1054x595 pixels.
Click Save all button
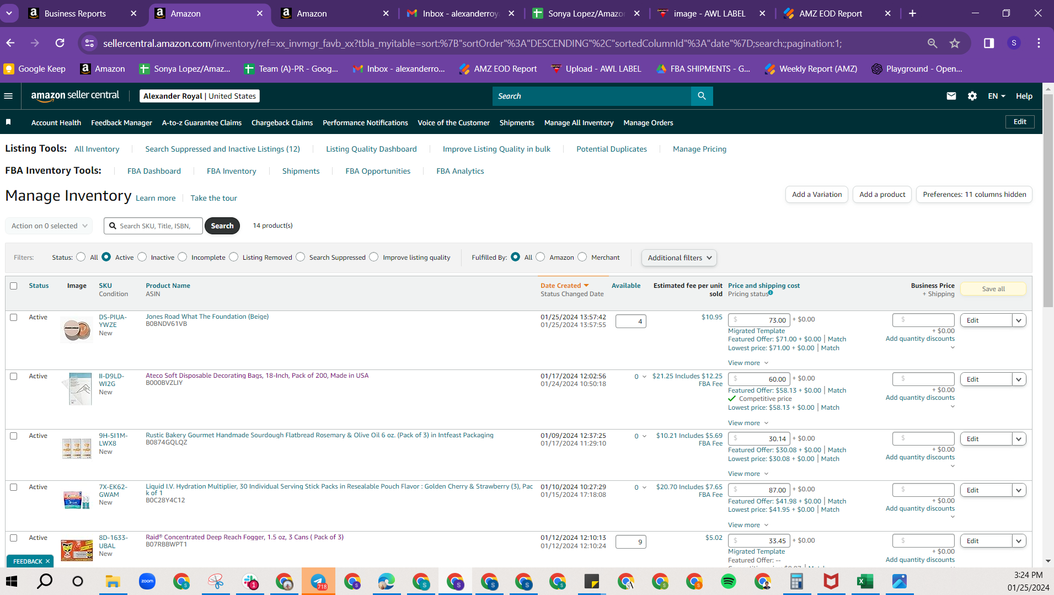point(993,289)
